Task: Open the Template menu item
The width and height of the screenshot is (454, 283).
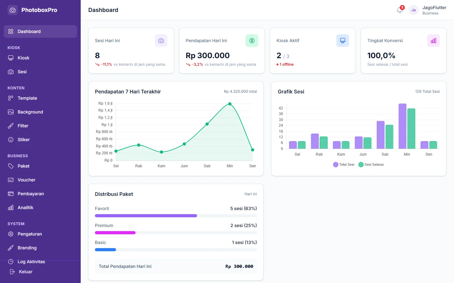Action: coord(40,98)
